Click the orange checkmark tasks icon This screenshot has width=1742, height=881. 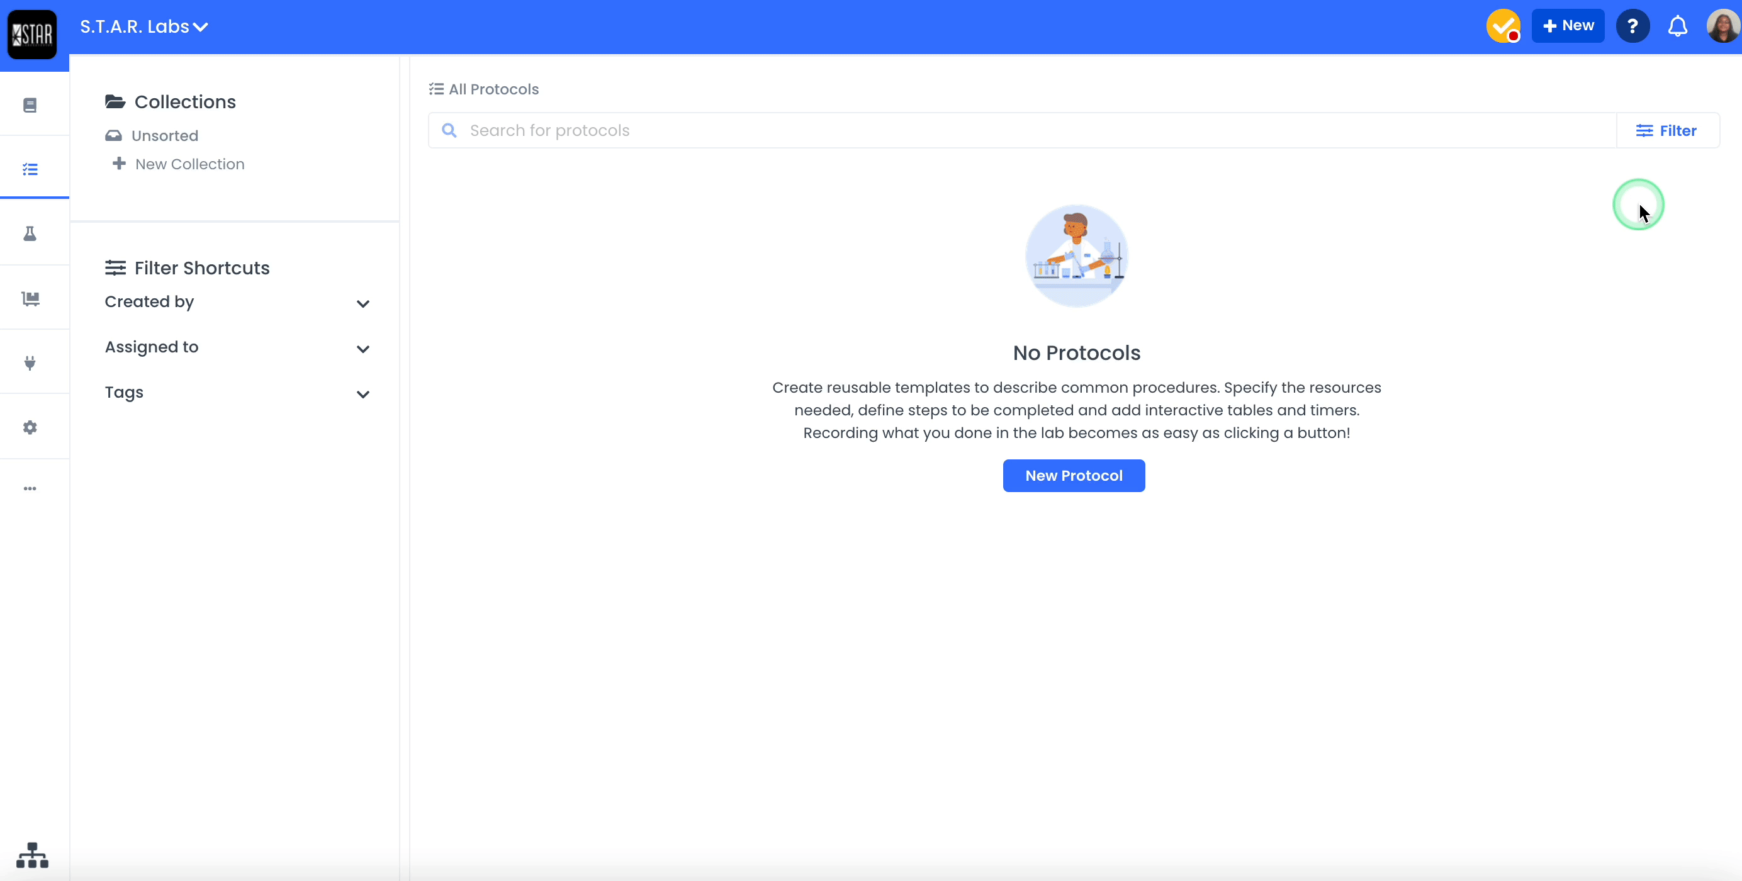point(1503,26)
